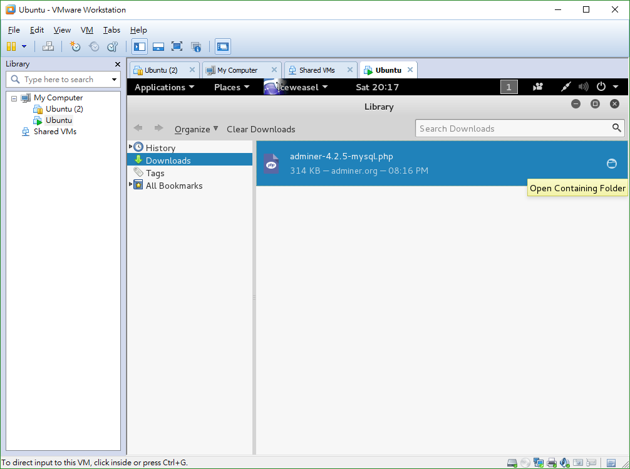Open the VM menu
This screenshot has width=630, height=469.
tap(86, 29)
